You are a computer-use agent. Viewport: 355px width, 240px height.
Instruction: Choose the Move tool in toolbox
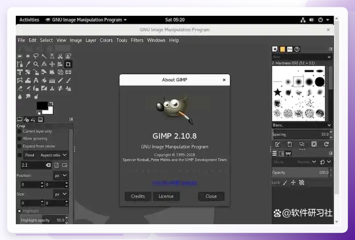pyautogui.click(x=52, y=64)
